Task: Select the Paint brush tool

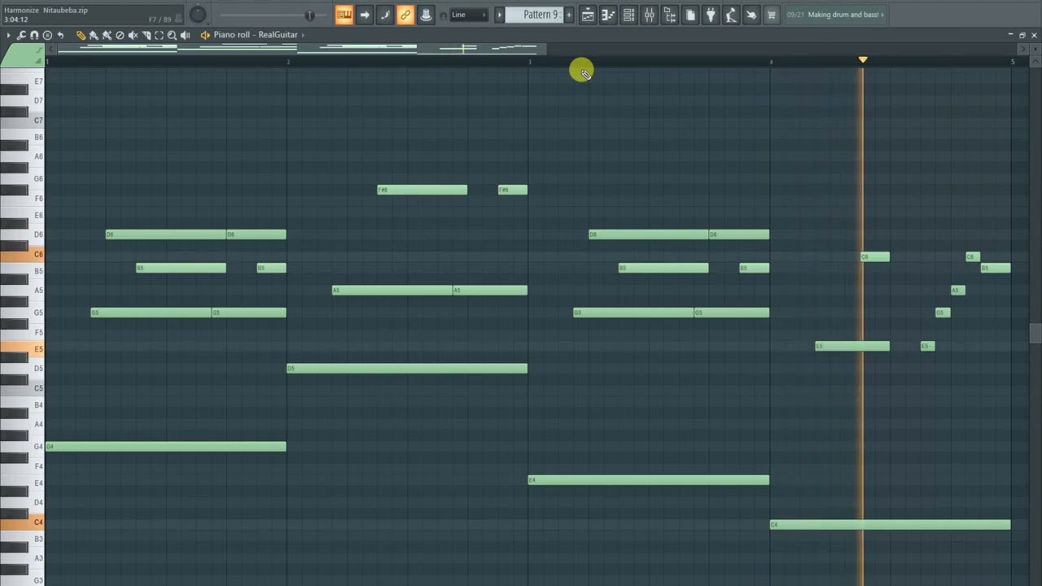Action: [x=94, y=35]
